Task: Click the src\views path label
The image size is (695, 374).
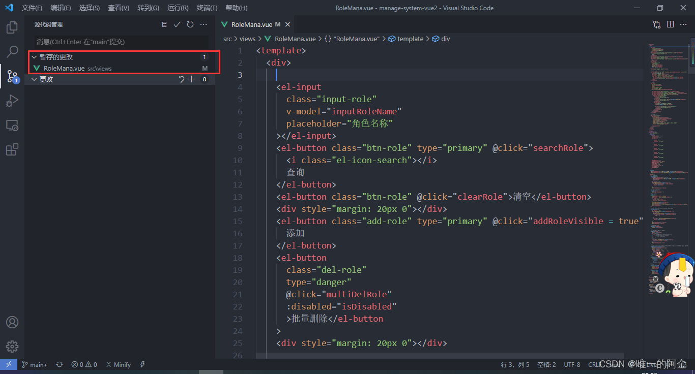Action: pyautogui.click(x=99, y=68)
